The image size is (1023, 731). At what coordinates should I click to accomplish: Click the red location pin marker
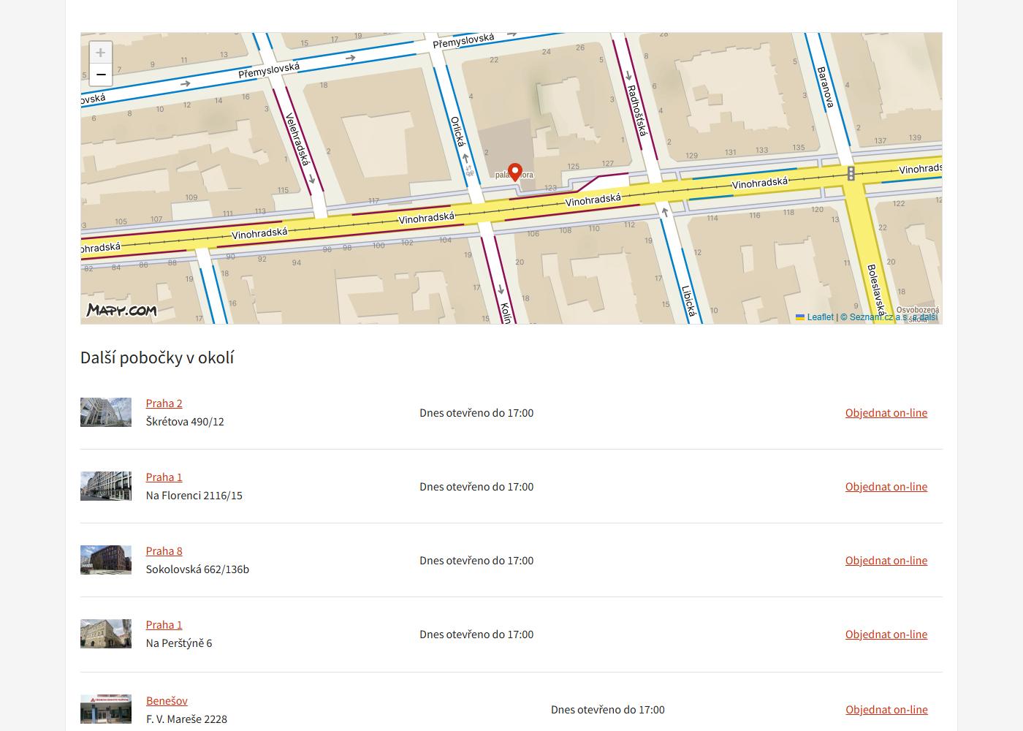click(515, 173)
